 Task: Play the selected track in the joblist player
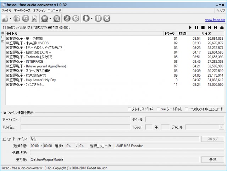click(x=190, y=28)
